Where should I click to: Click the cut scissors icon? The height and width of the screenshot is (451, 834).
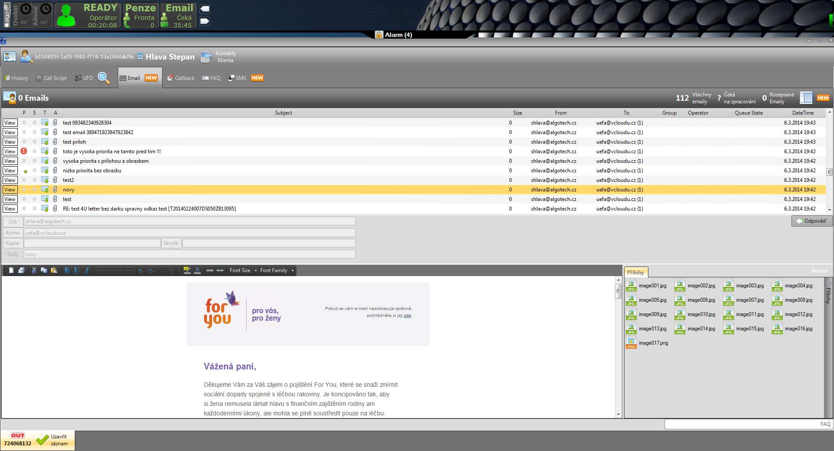click(x=34, y=270)
